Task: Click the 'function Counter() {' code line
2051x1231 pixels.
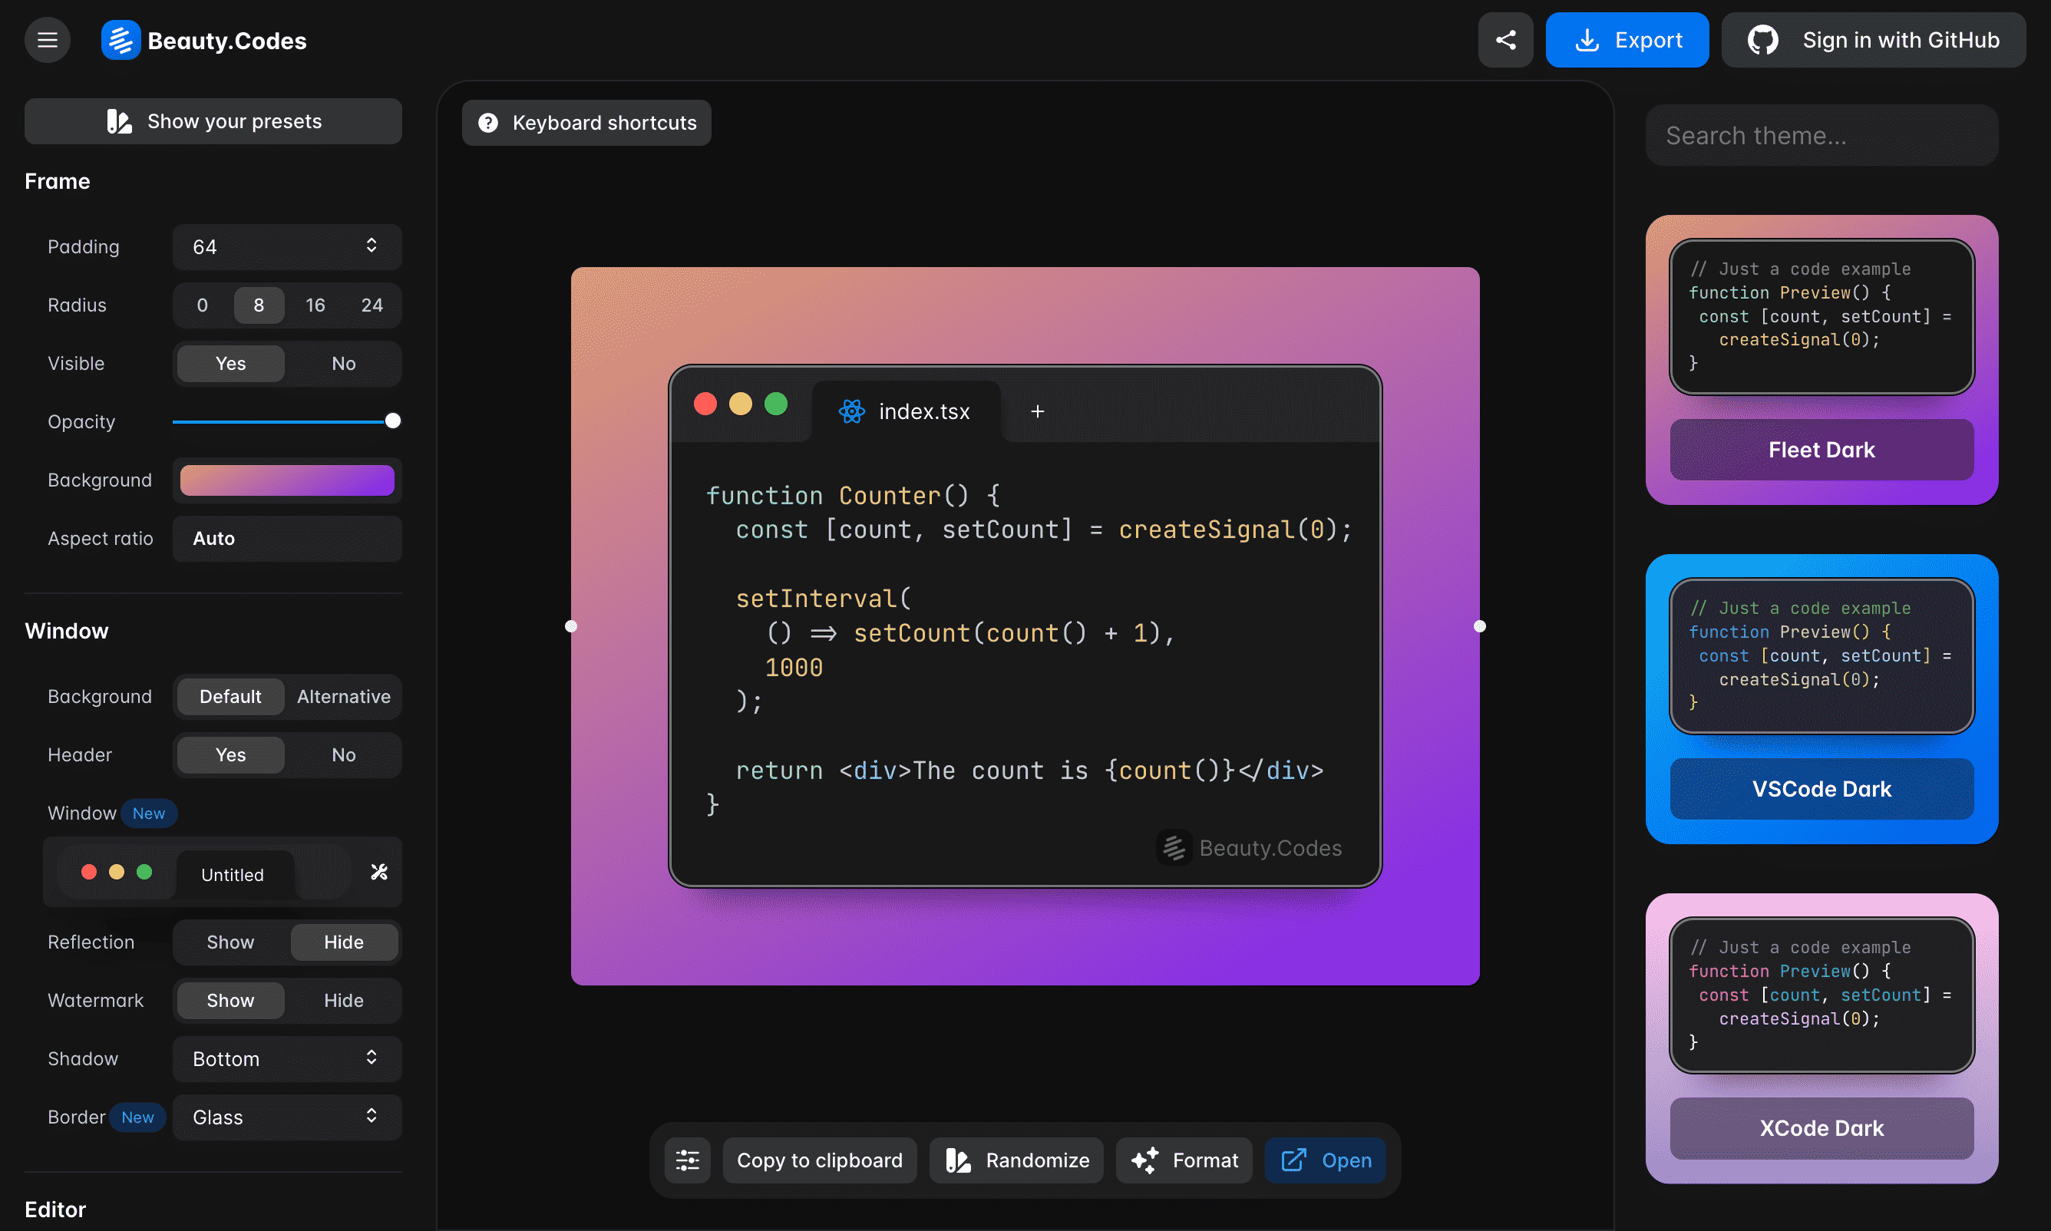Action: click(x=853, y=496)
